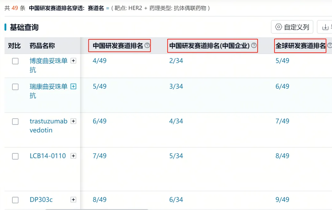Expand the LCB14-0110 row
The height and width of the screenshot is (210, 332).
pyautogui.click(x=73, y=156)
